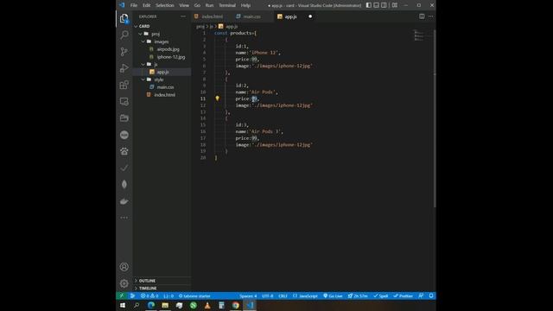Open Google Chrome from the taskbar
Viewport: 553px width, 311px height.
click(236, 305)
